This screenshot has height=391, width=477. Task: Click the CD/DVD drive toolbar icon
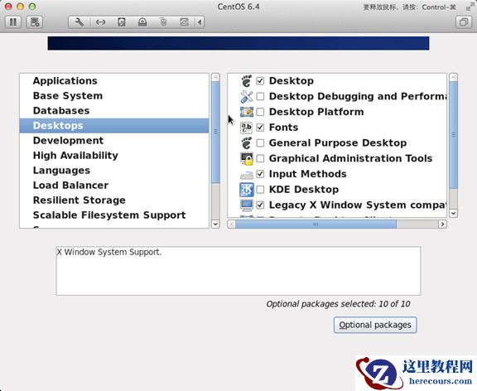[x=142, y=22]
